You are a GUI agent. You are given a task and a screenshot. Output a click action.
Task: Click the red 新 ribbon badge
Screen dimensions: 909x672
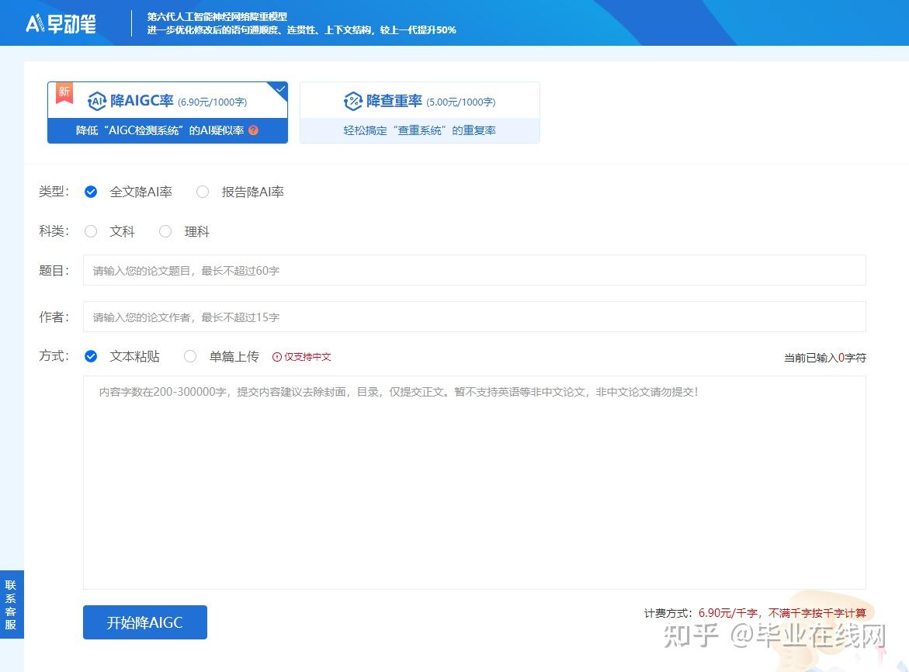tap(64, 92)
